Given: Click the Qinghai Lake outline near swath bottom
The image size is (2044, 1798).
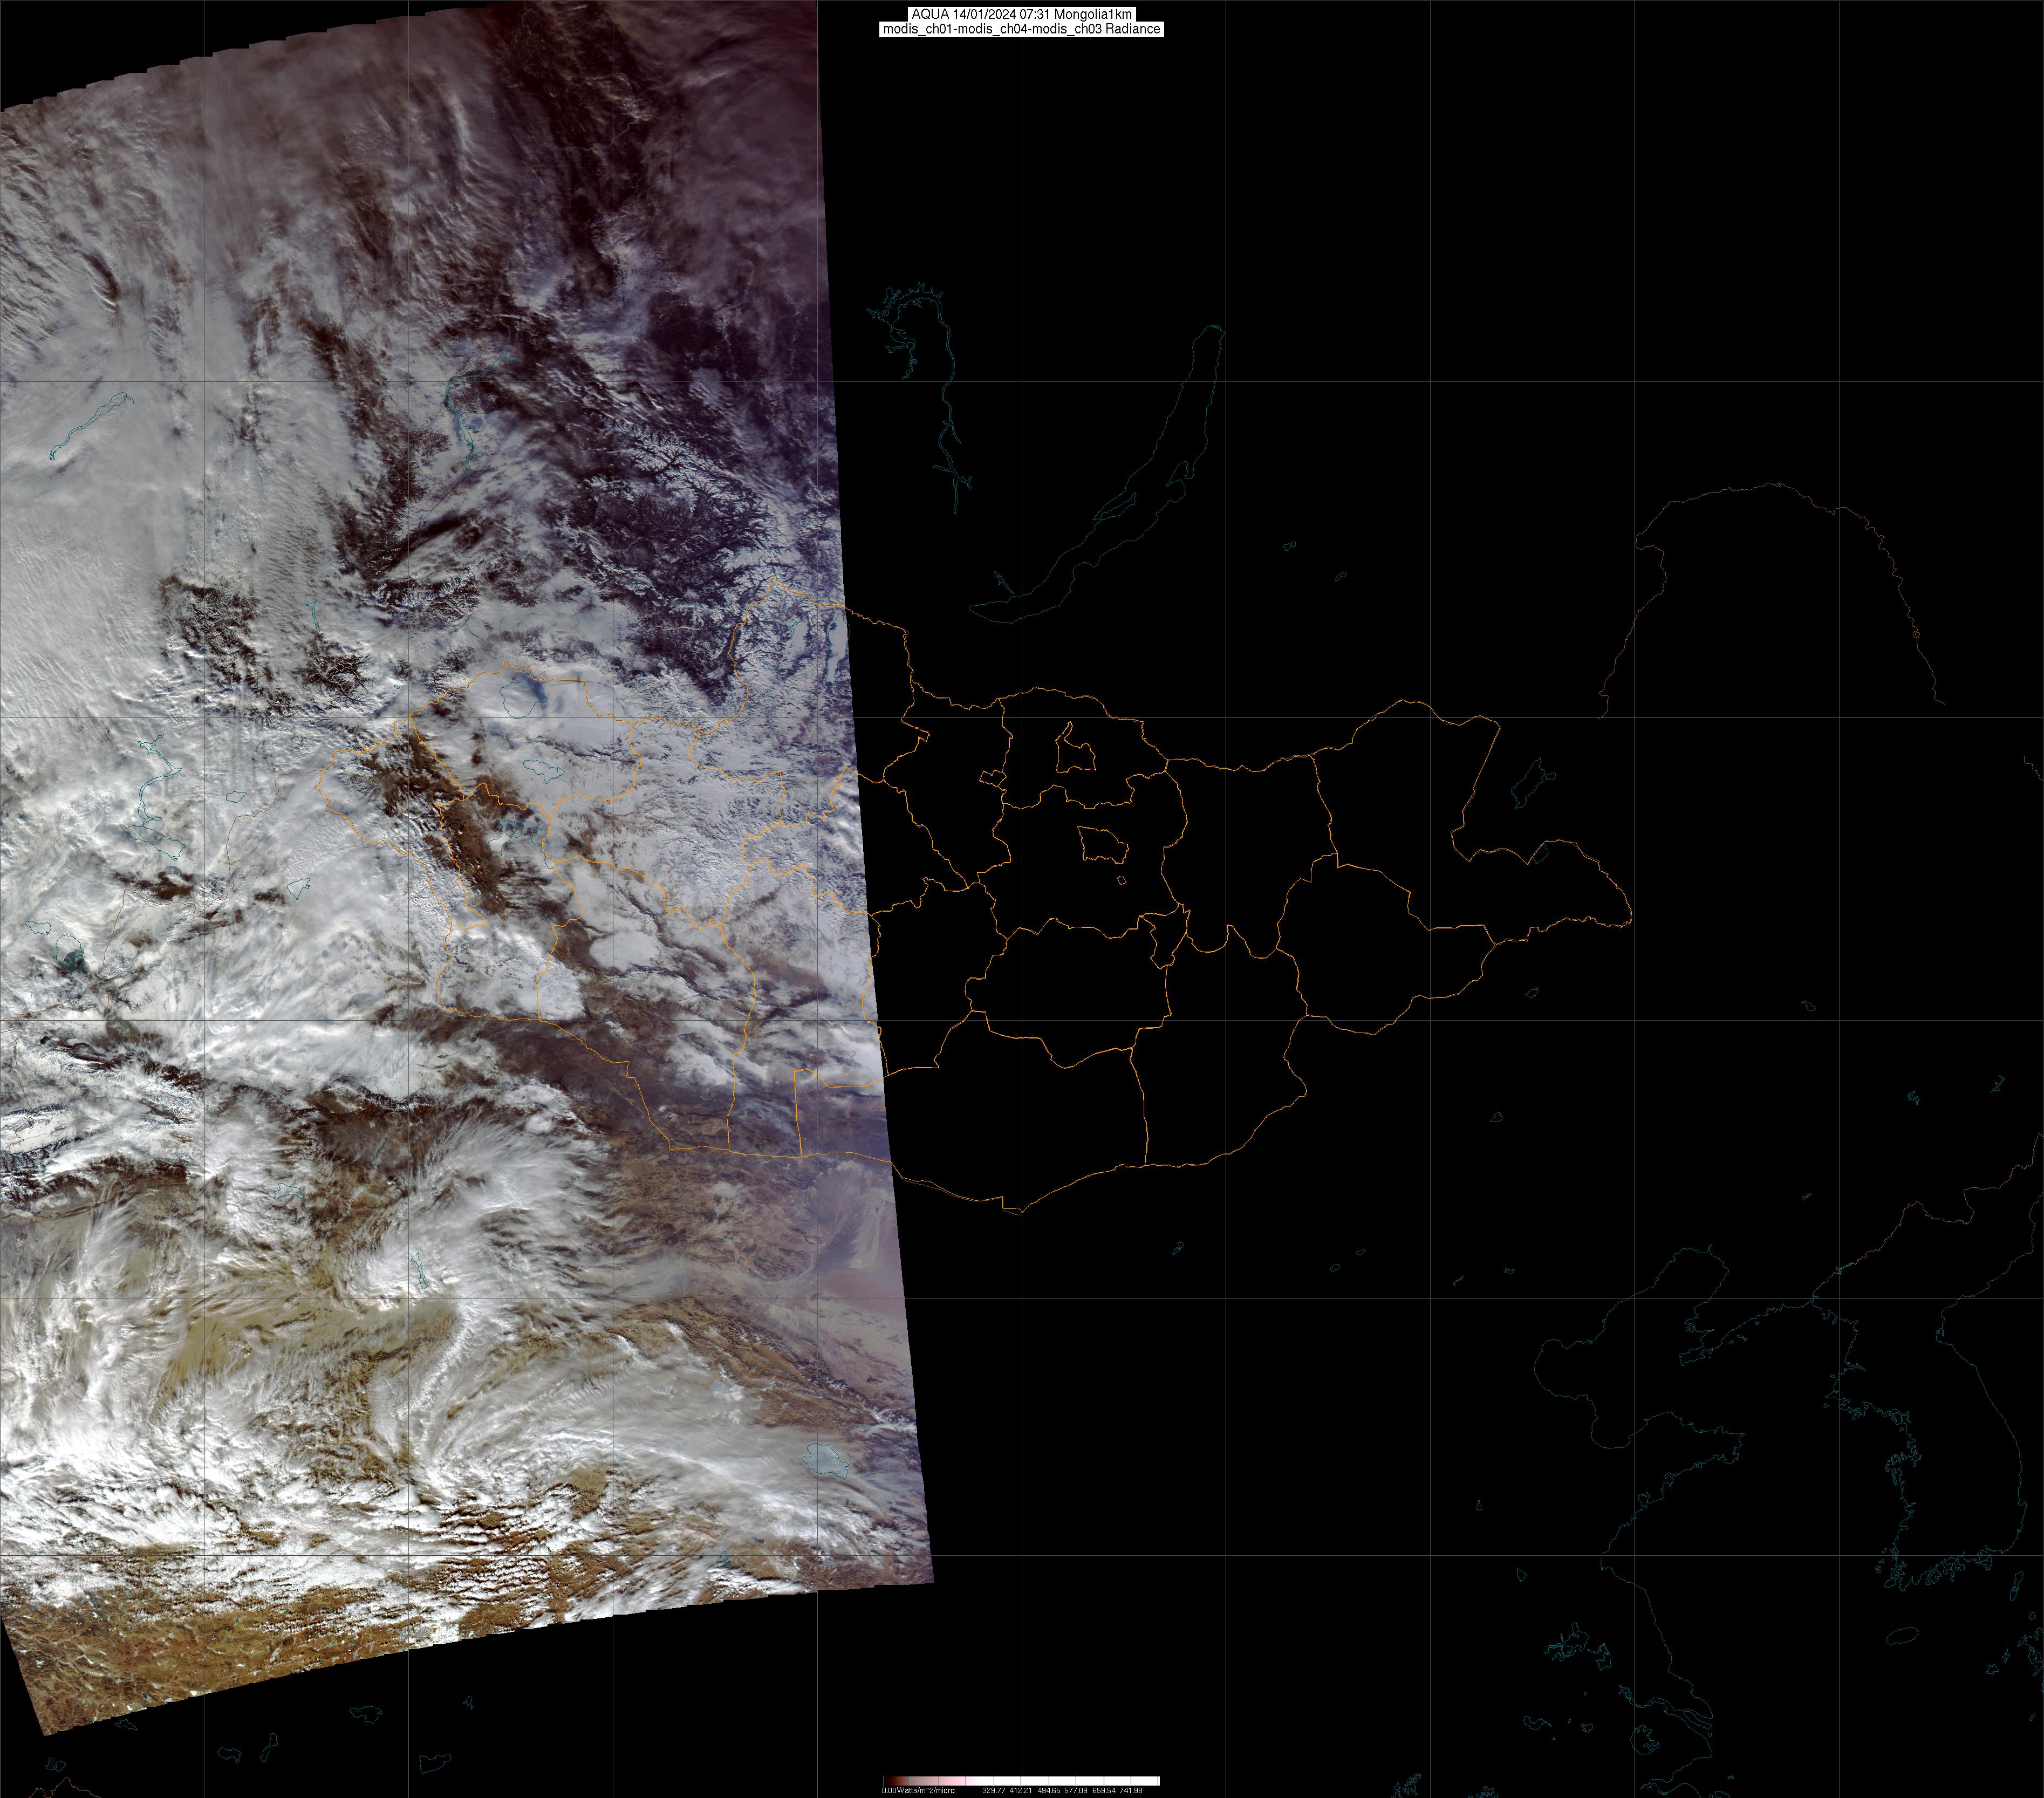Looking at the screenshot, I should 826,1461.
